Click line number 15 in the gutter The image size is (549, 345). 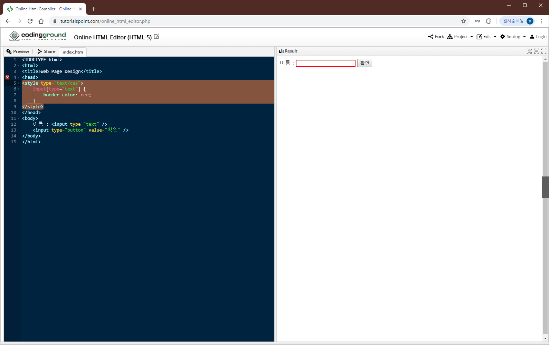13,142
